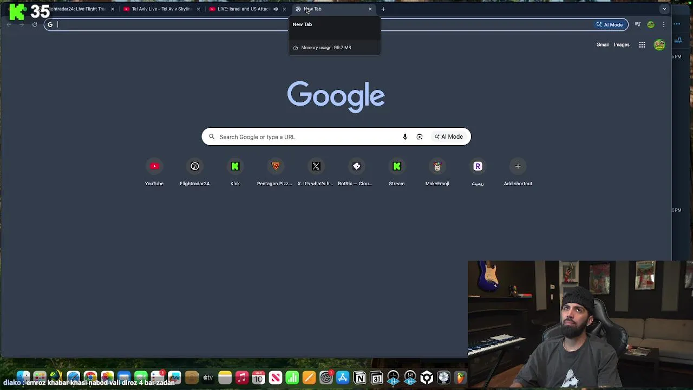Reload the current page
Image resolution: width=693 pixels, height=390 pixels.
pos(34,24)
